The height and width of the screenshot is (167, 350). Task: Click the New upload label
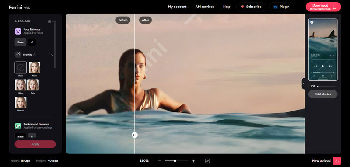click(321, 161)
